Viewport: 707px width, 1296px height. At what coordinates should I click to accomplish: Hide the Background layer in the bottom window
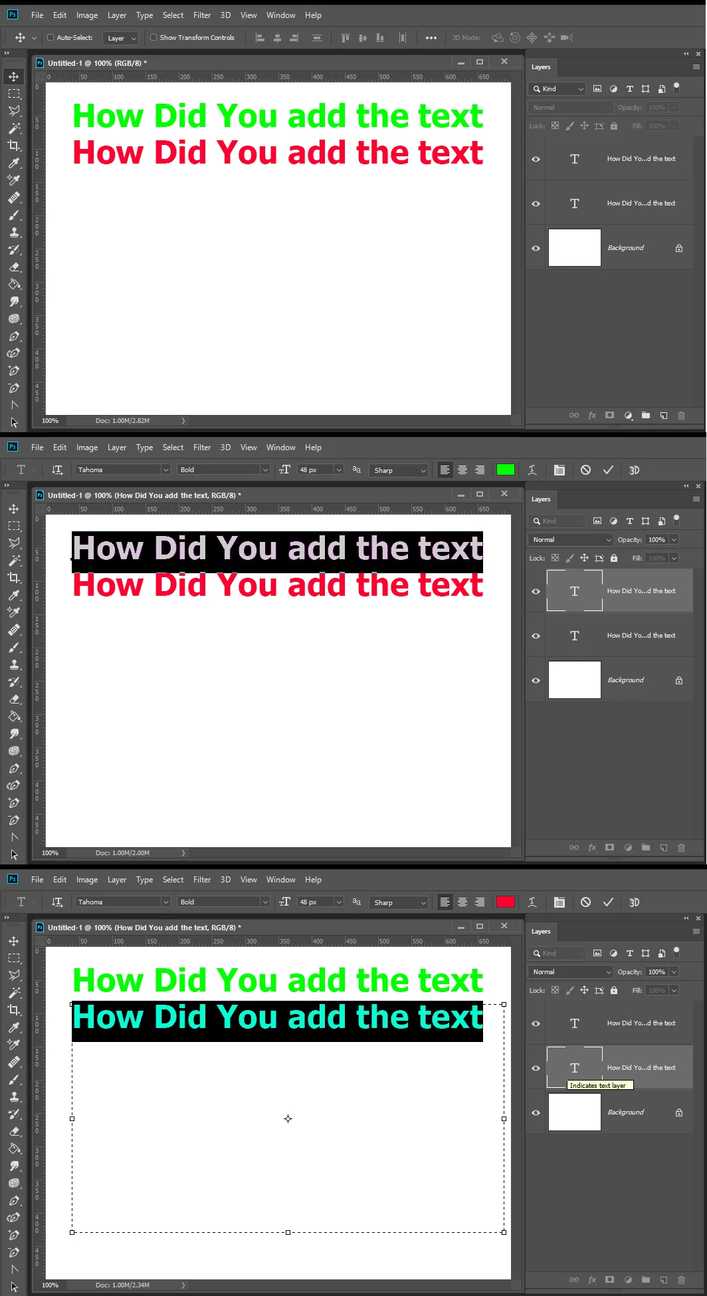coord(536,1112)
